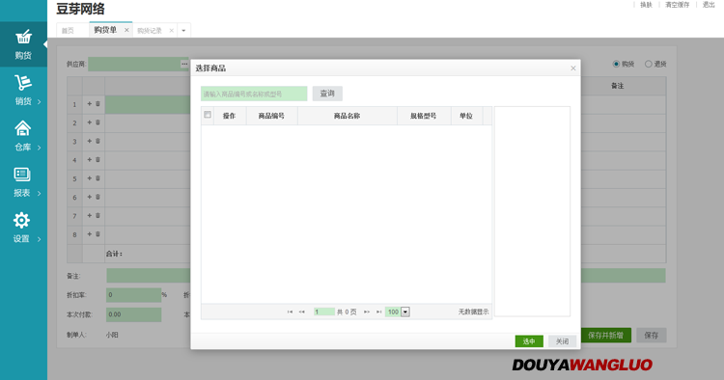Open the 仓库 warehouse icon
Viewport: 724px width, 380px height.
coord(22,128)
